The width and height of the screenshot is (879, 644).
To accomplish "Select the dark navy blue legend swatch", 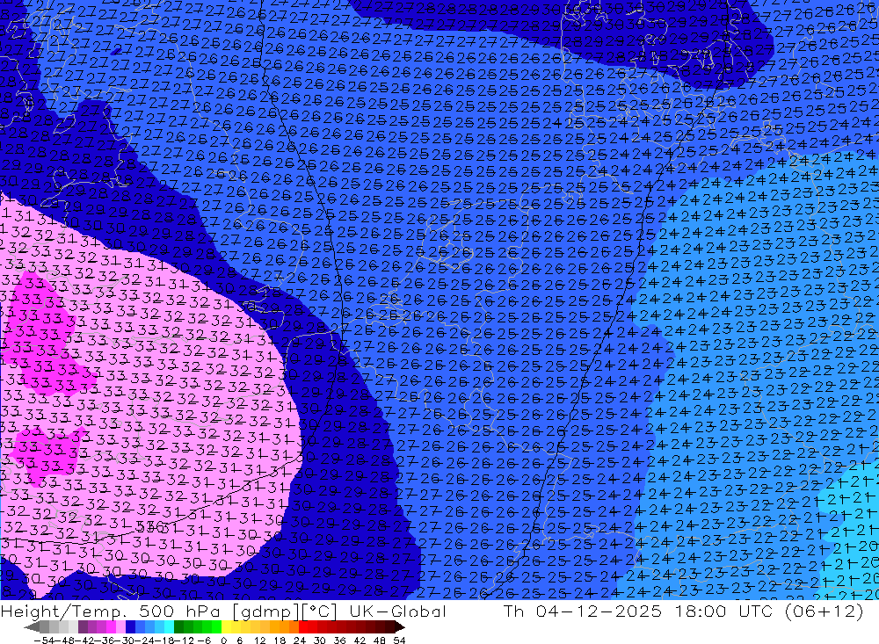I will 130,627.
